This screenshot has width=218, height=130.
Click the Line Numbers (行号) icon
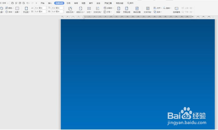[105, 12]
